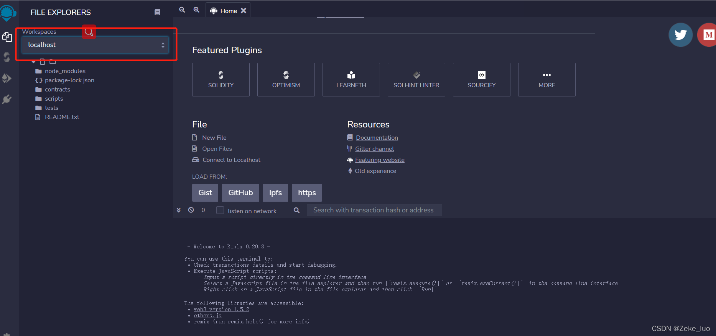Image resolution: width=716 pixels, height=336 pixels.
Task: Toggle terminal with double chevron icon
Action: point(179,210)
